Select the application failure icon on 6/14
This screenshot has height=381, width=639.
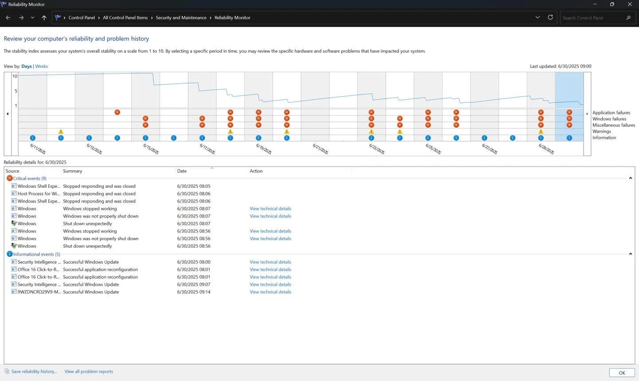tap(117, 112)
